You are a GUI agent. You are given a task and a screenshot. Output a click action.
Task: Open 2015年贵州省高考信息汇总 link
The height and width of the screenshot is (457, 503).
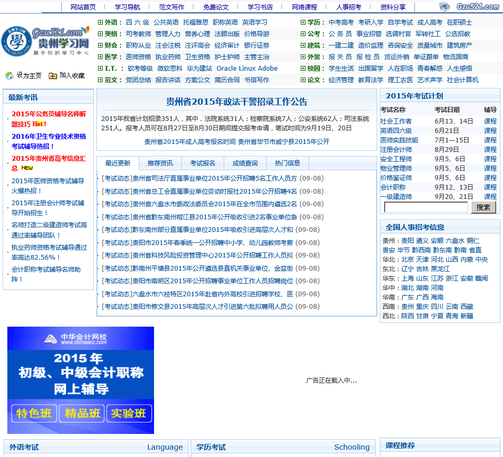click(x=49, y=163)
